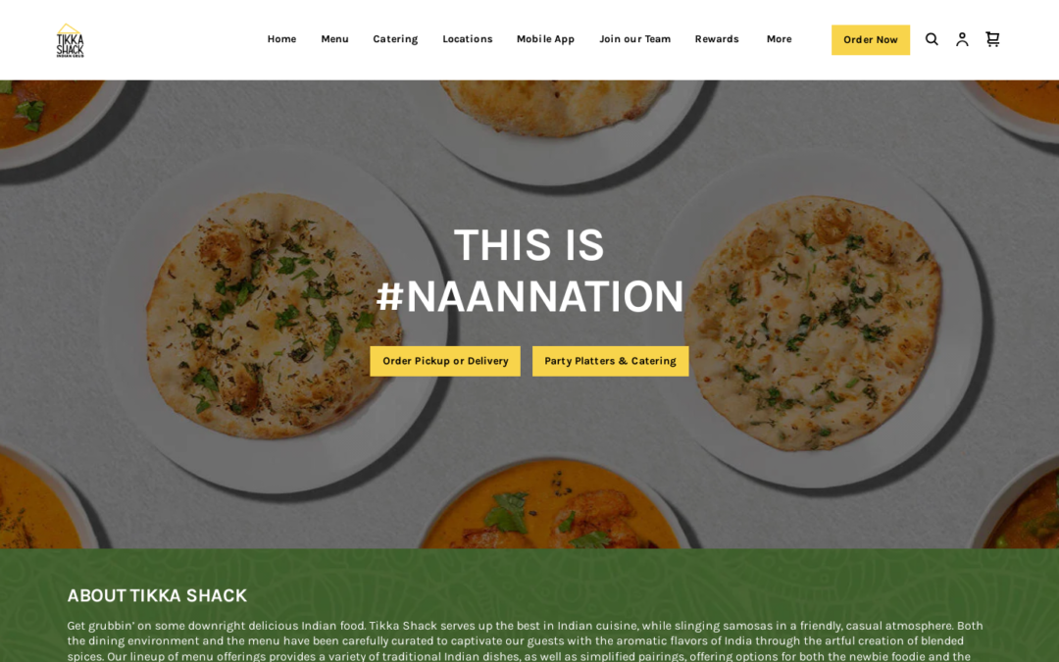Open the Menu nav link
Screen dimensions: 1059x662
334,39
